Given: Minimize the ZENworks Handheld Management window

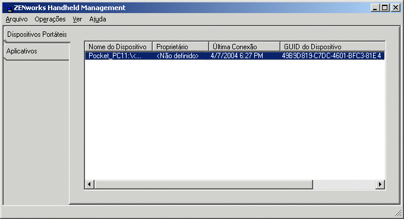Looking at the screenshot, I should 375,8.
